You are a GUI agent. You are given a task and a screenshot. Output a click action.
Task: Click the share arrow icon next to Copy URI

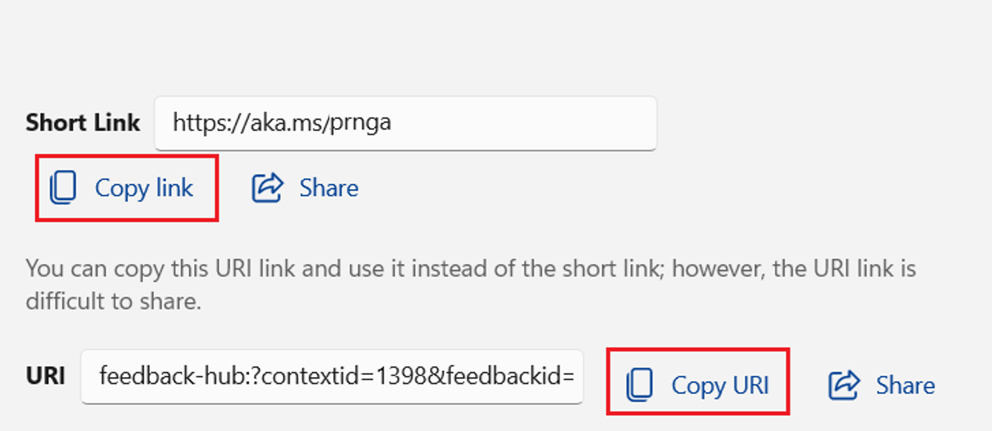pos(844,385)
